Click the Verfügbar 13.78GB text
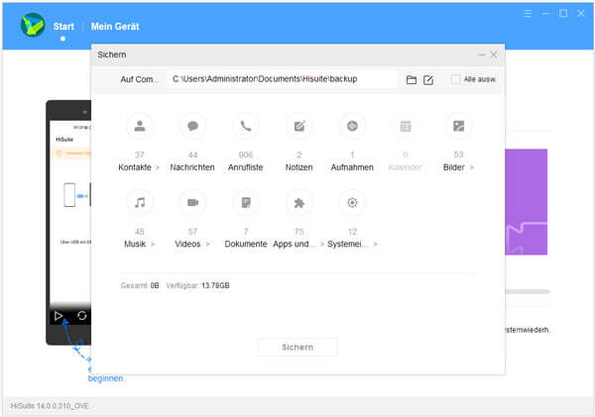This screenshot has width=595, height=417. pos(197,286)
